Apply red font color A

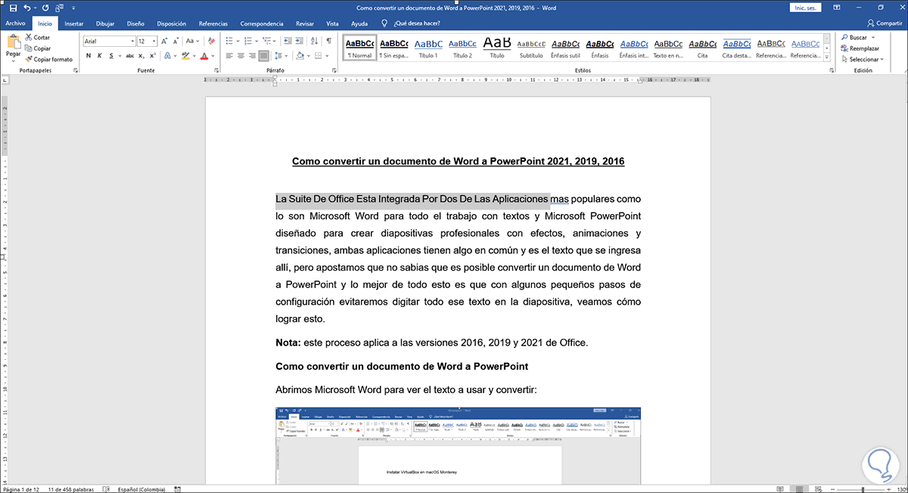[x=206, y=56]
